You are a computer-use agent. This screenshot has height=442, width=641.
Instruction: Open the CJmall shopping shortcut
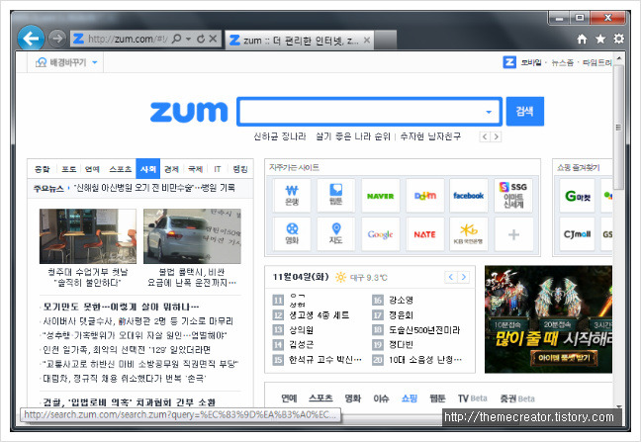coord(578,234)
